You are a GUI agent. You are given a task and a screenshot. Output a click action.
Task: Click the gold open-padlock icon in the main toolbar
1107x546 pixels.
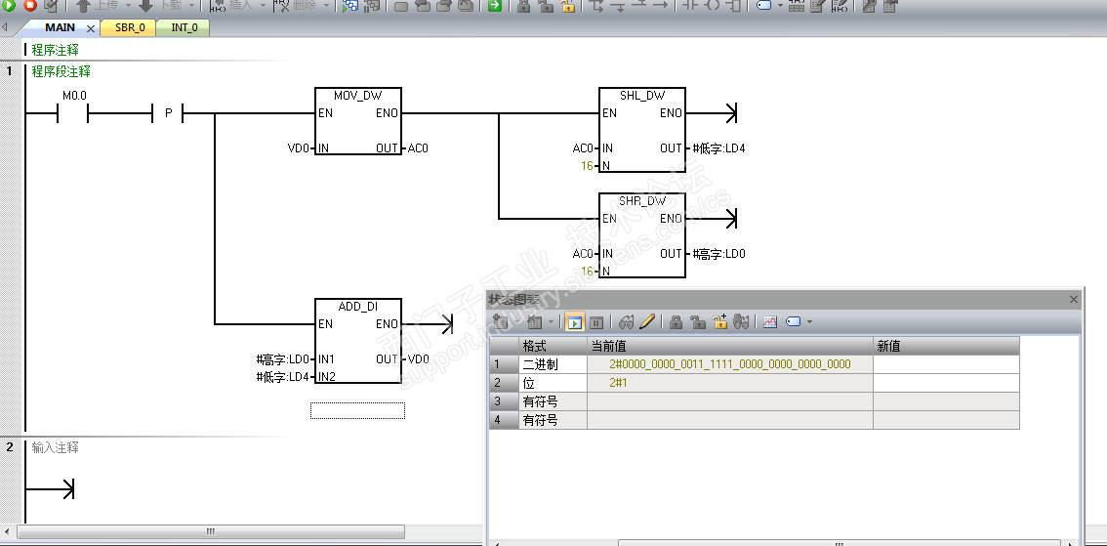coord(568,6)
